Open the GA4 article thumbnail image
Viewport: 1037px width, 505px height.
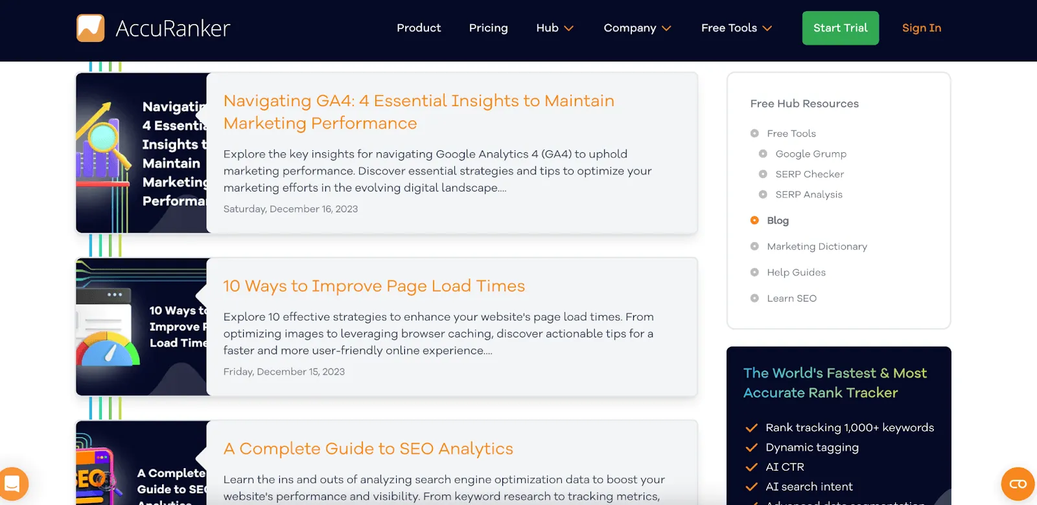click(141, 153)
